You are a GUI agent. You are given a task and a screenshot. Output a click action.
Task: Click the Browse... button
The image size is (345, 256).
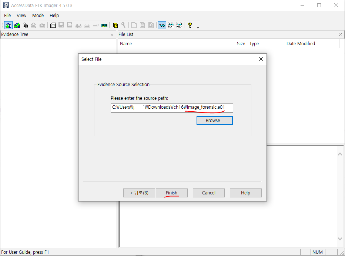[215, 121]
